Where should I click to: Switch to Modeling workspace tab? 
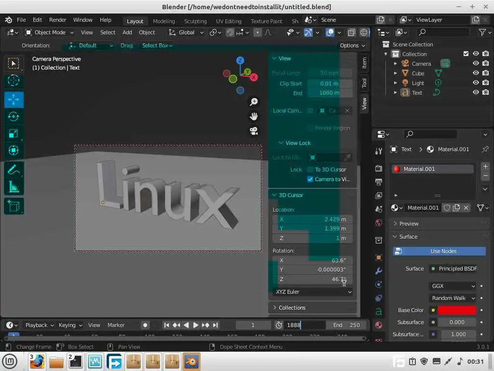164,21
